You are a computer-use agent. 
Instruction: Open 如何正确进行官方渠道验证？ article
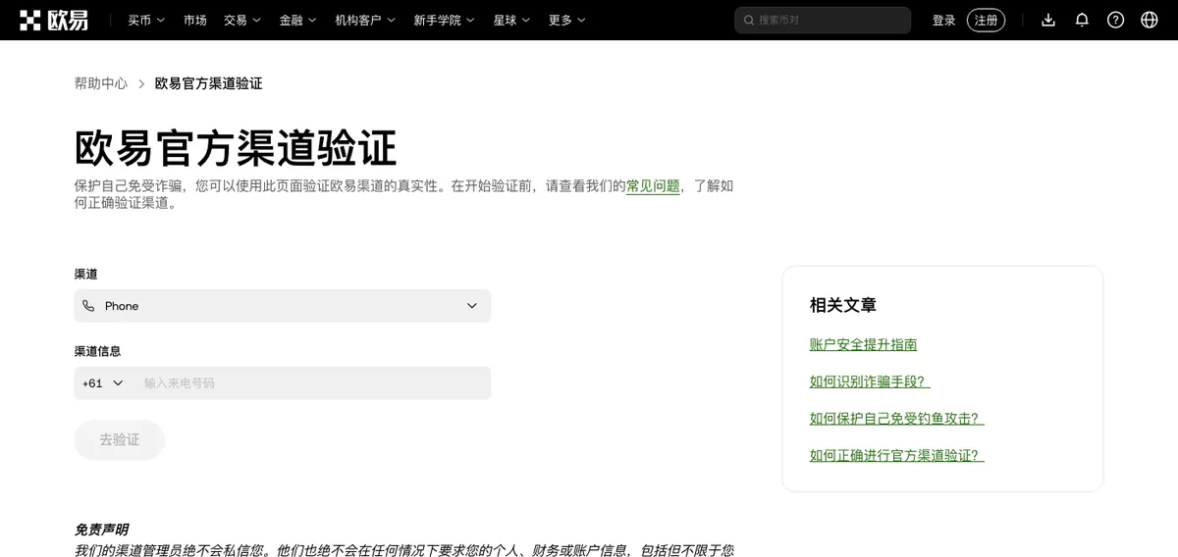(x=896, y=455)
